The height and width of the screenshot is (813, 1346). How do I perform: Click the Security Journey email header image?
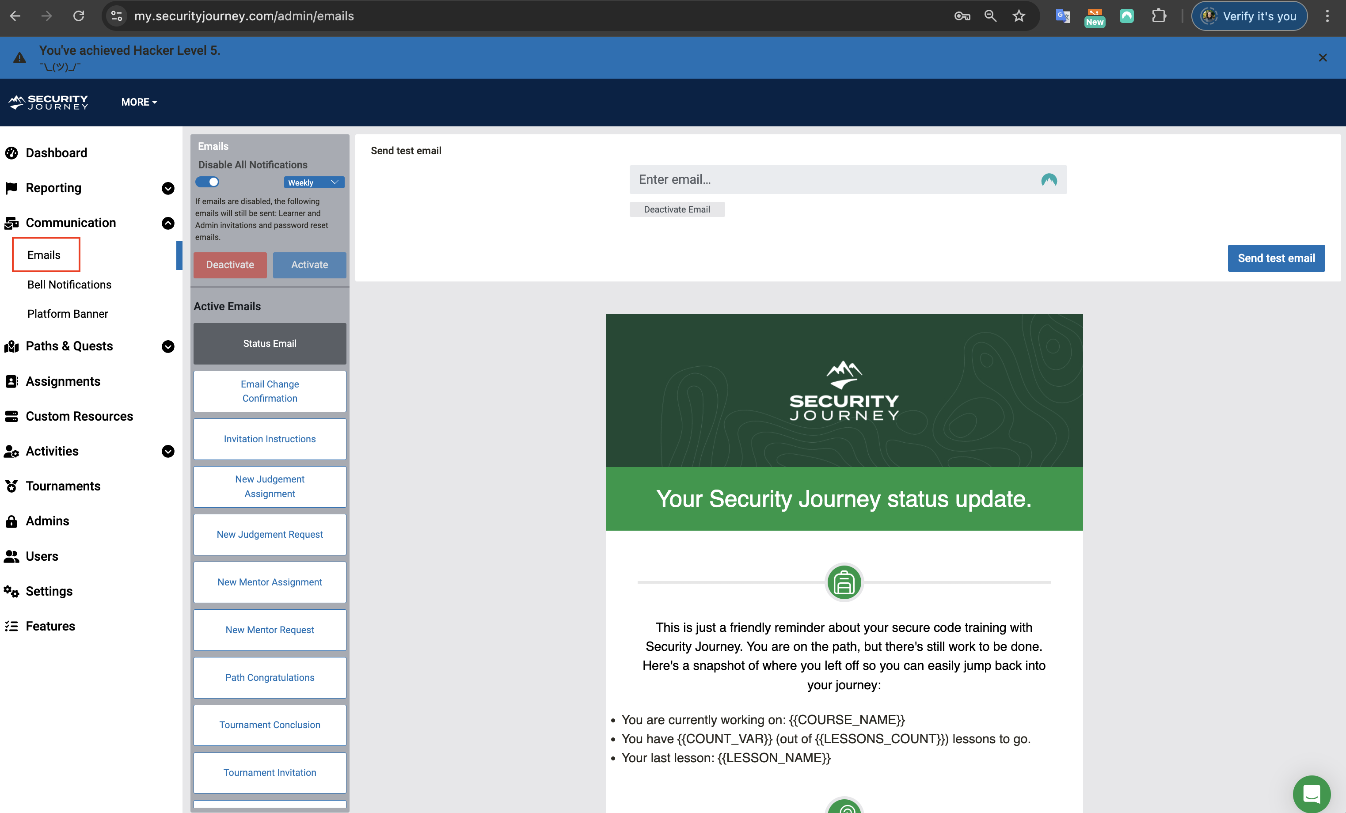pyautogui.click(x=844, y=390)
